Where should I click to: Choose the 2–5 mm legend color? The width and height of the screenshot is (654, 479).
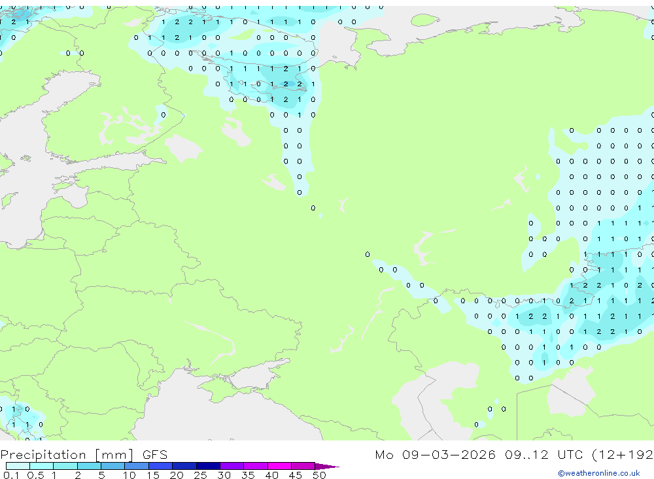tap(89, 466)
